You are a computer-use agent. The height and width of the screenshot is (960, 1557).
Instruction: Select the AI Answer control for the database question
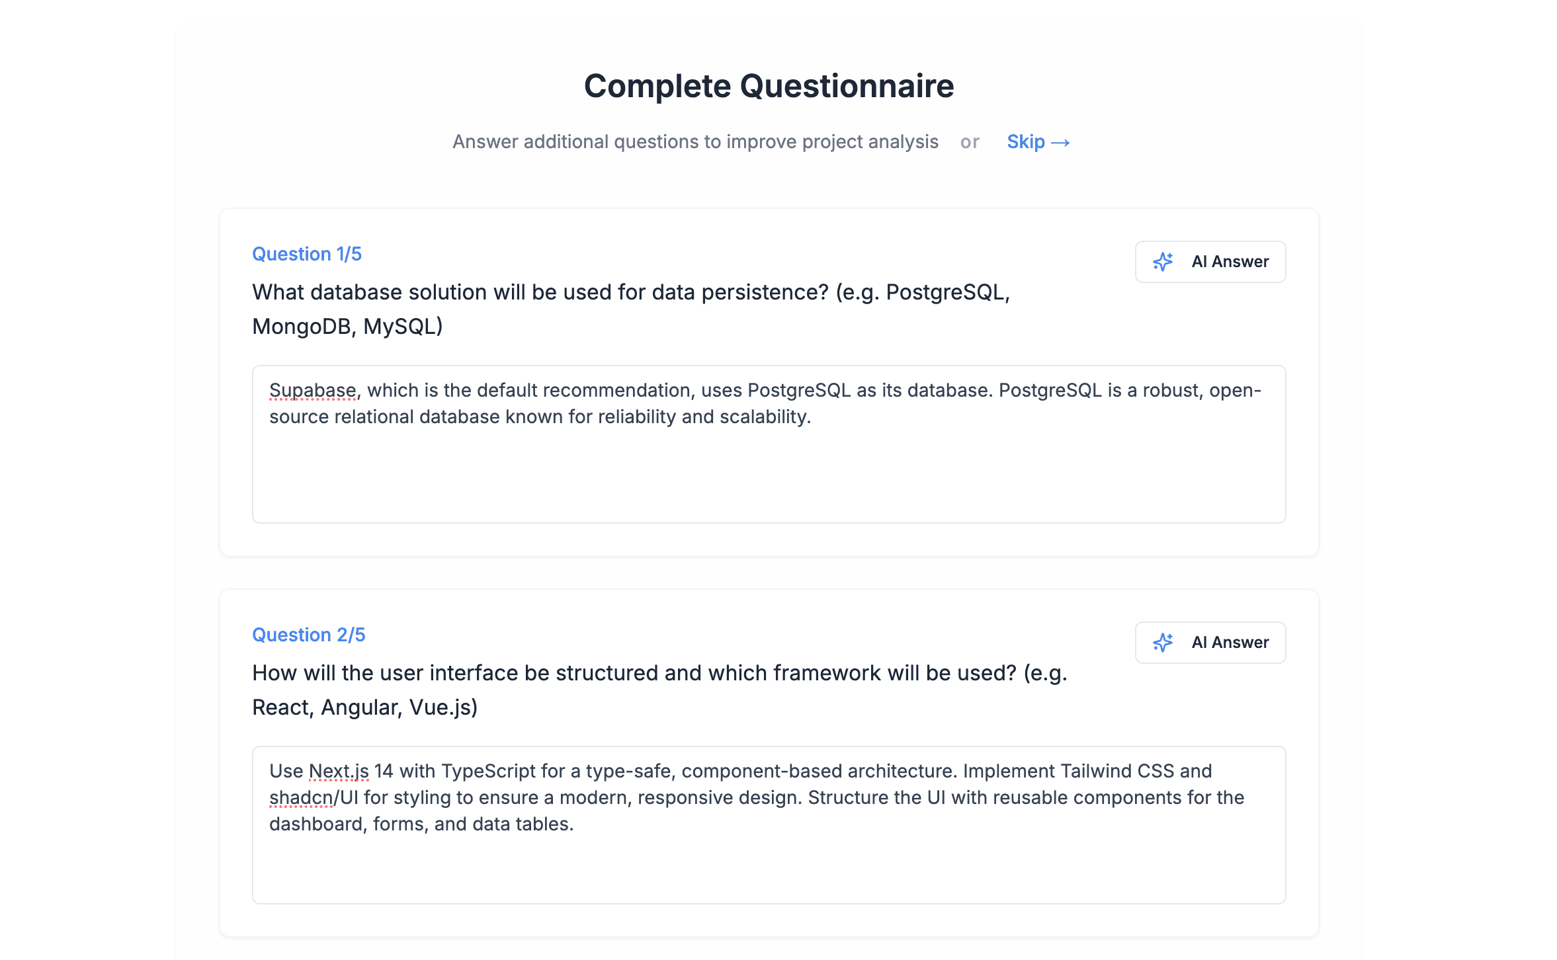point(1210,262)
